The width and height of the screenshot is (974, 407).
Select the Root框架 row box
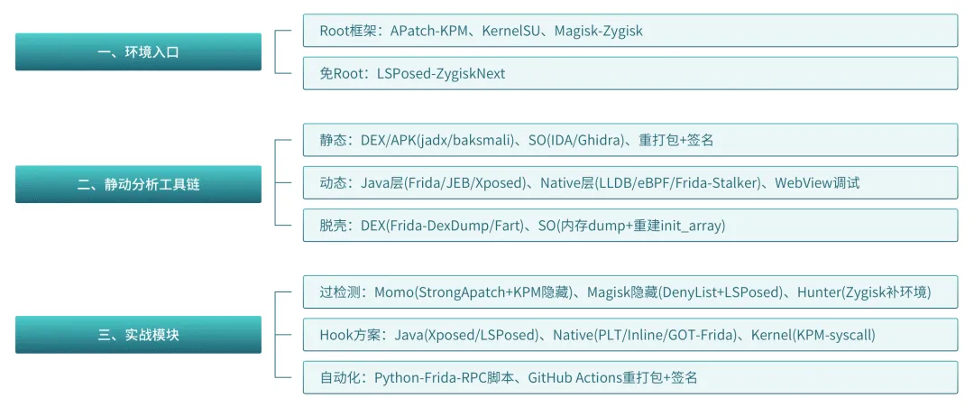(x=629, y=31)
